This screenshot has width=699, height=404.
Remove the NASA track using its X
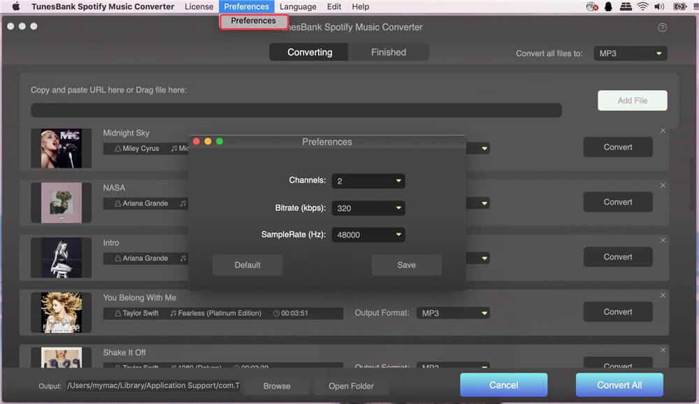point(663,185)
